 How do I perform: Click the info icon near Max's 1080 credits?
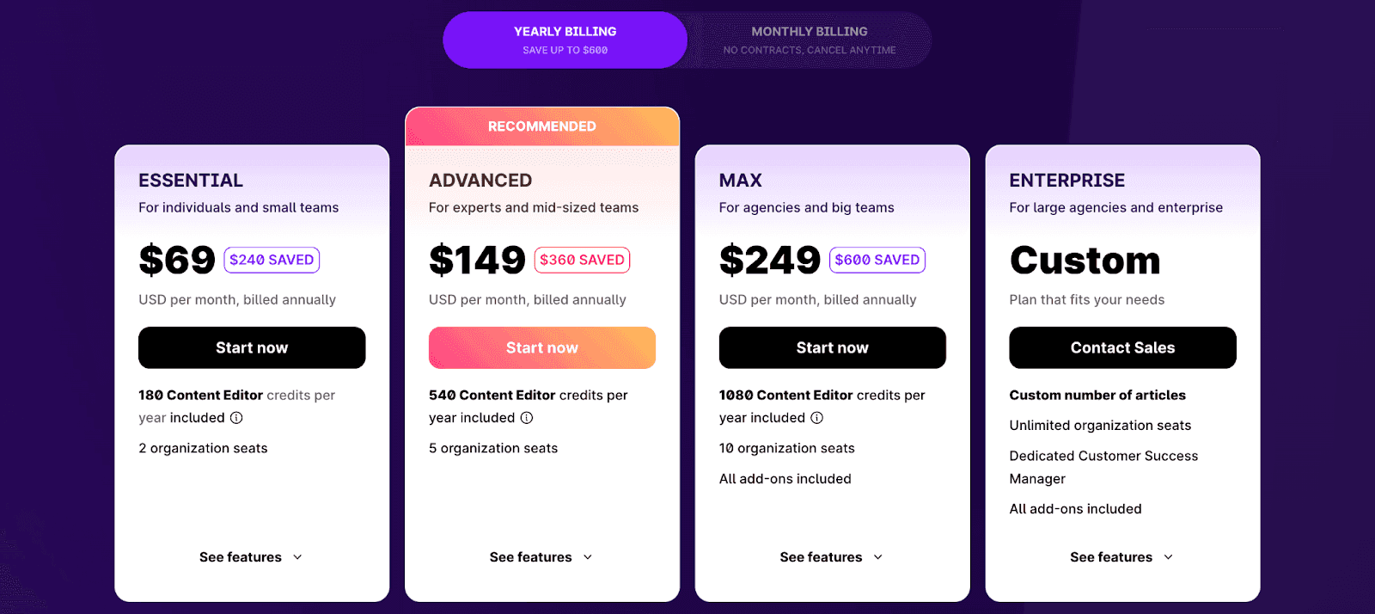[x=817, y=418]
